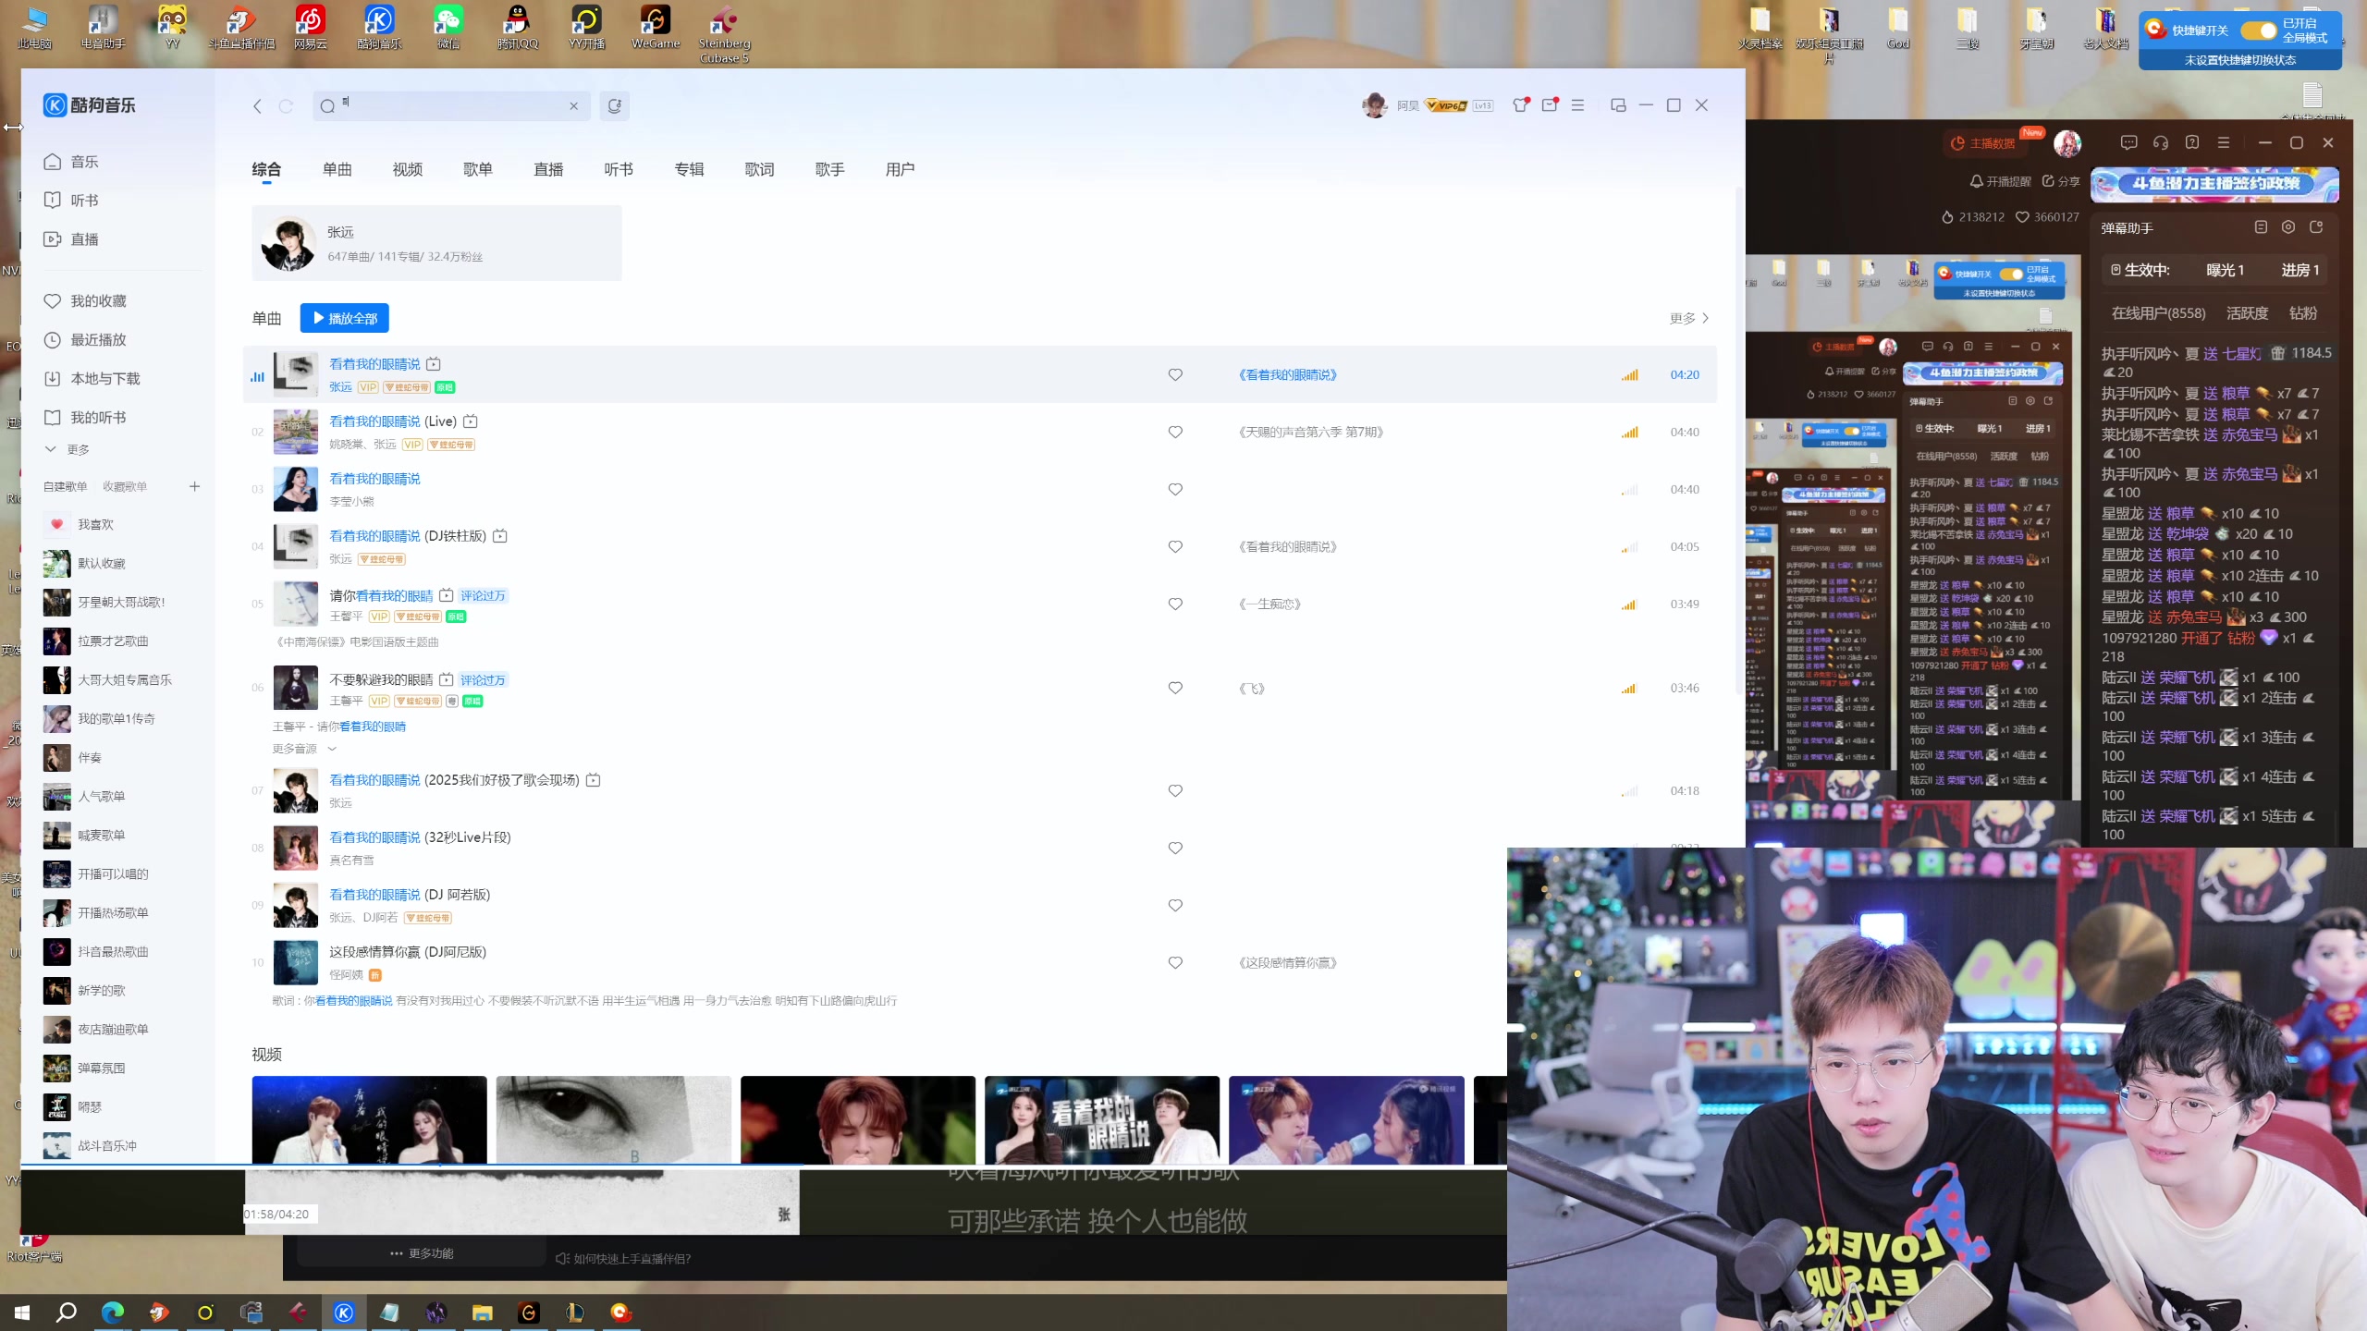This screenshot has width=2367, height=1331.
Task: Favorite the 32秒Live片段 track
Action: [x=1175, y=848]
